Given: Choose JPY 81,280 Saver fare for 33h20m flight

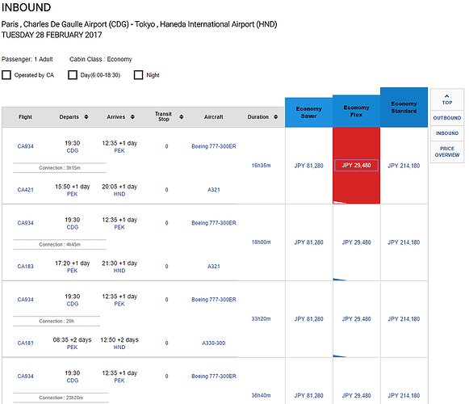Looking at the screenshot, I should [x=308, y=319].
